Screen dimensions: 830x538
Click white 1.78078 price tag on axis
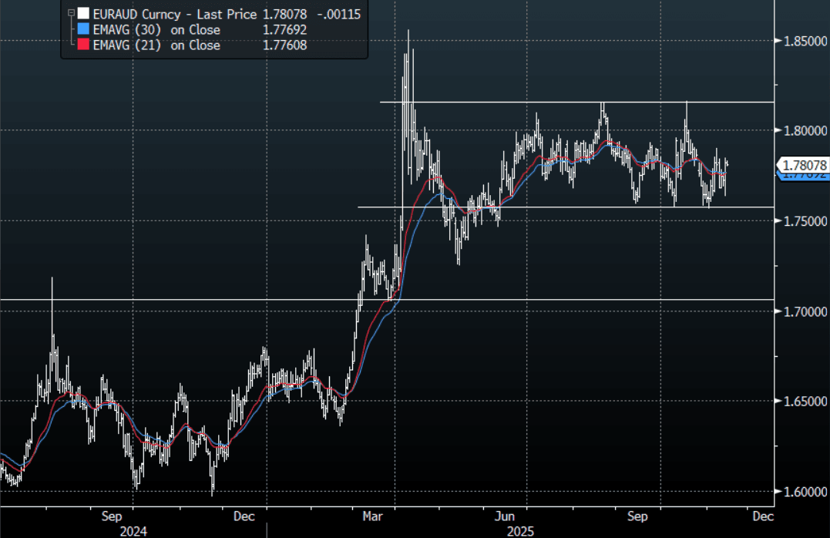pyautogui.click(x=805, y=164)
